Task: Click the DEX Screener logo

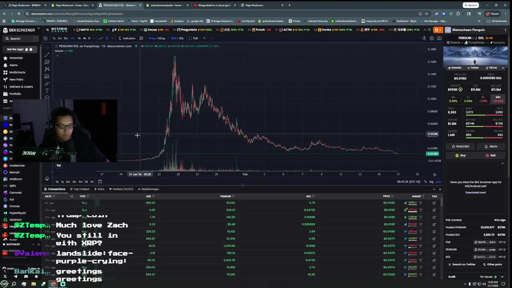Action: [x=19, y=30]
